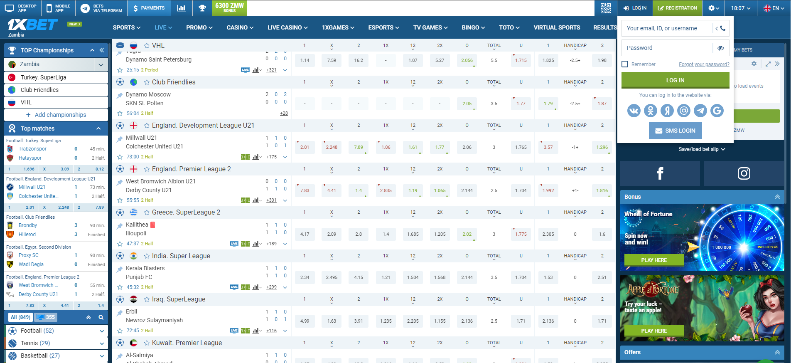Add Millwall U21 match to favorites star
791x363 pixels.
pos(120,157)
